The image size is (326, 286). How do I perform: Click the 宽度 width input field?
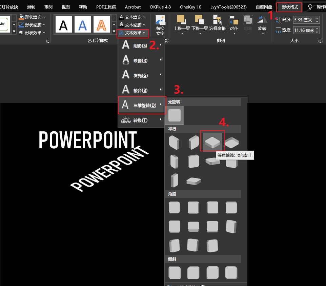click(x=306, y=31)
